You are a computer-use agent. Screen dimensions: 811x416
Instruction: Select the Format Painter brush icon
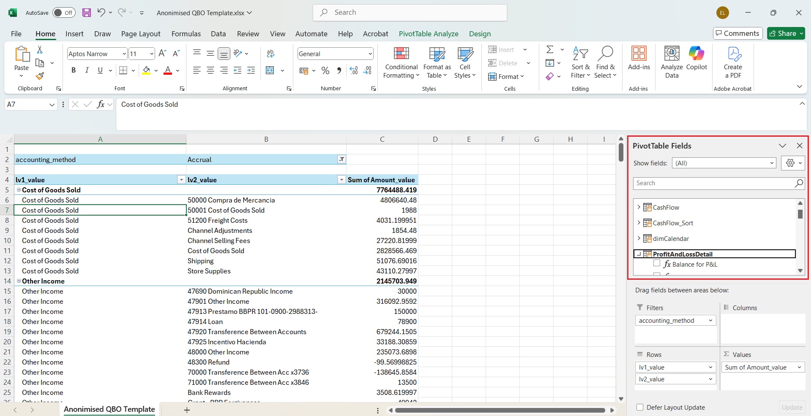tap(40, 76)
